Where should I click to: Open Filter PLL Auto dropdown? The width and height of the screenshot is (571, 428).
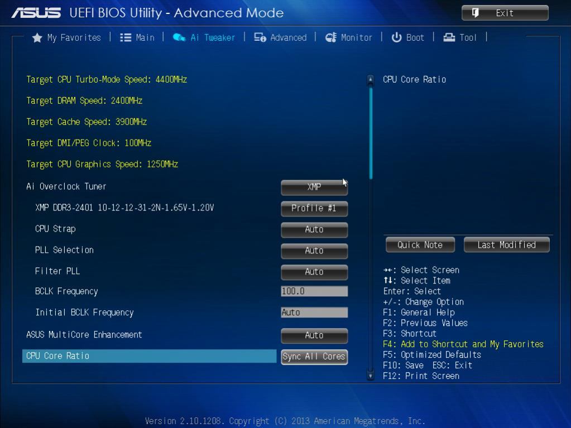point(314,272)
